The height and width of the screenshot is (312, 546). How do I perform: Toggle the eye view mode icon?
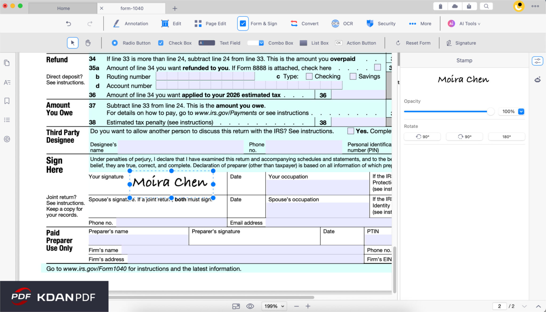point(250,306)
